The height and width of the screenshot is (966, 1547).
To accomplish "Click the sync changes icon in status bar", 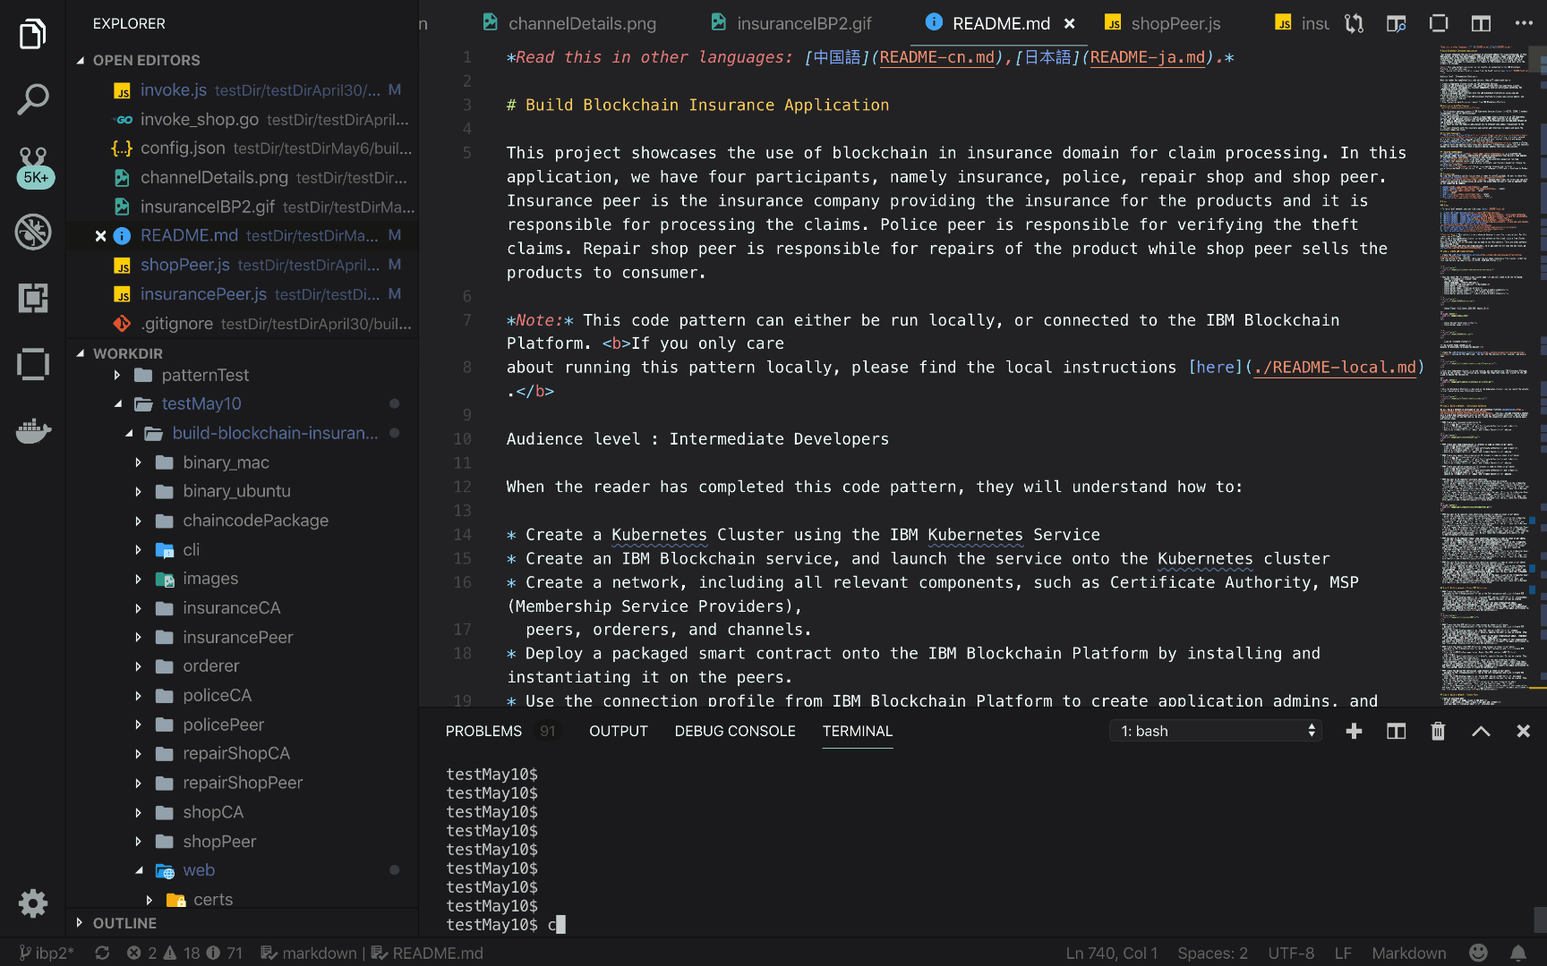I will [x=102, y=953].
